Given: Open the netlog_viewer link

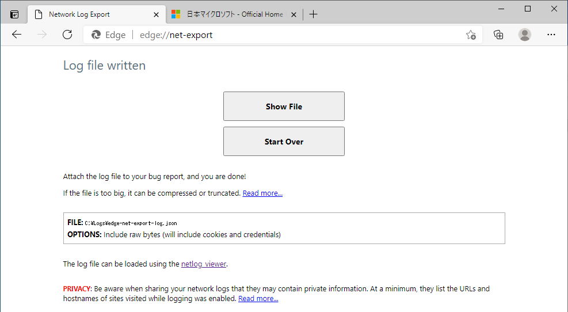Looking at the screenshot, I should click(x=204, y=264).
